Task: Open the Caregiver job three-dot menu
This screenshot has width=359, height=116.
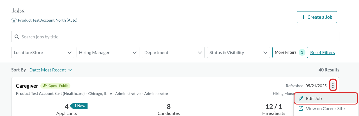Action: coord(333,85)
